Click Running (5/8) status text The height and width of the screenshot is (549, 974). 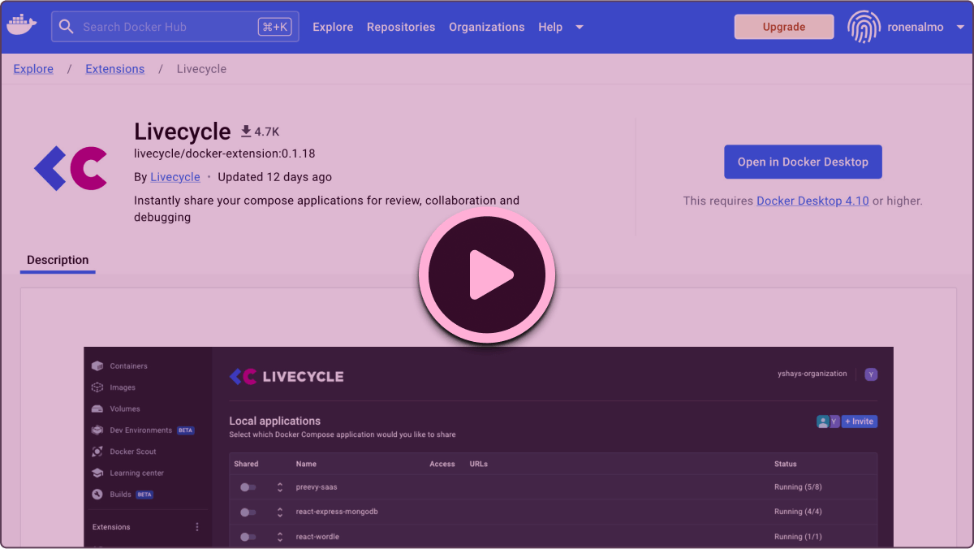[798, 487]
